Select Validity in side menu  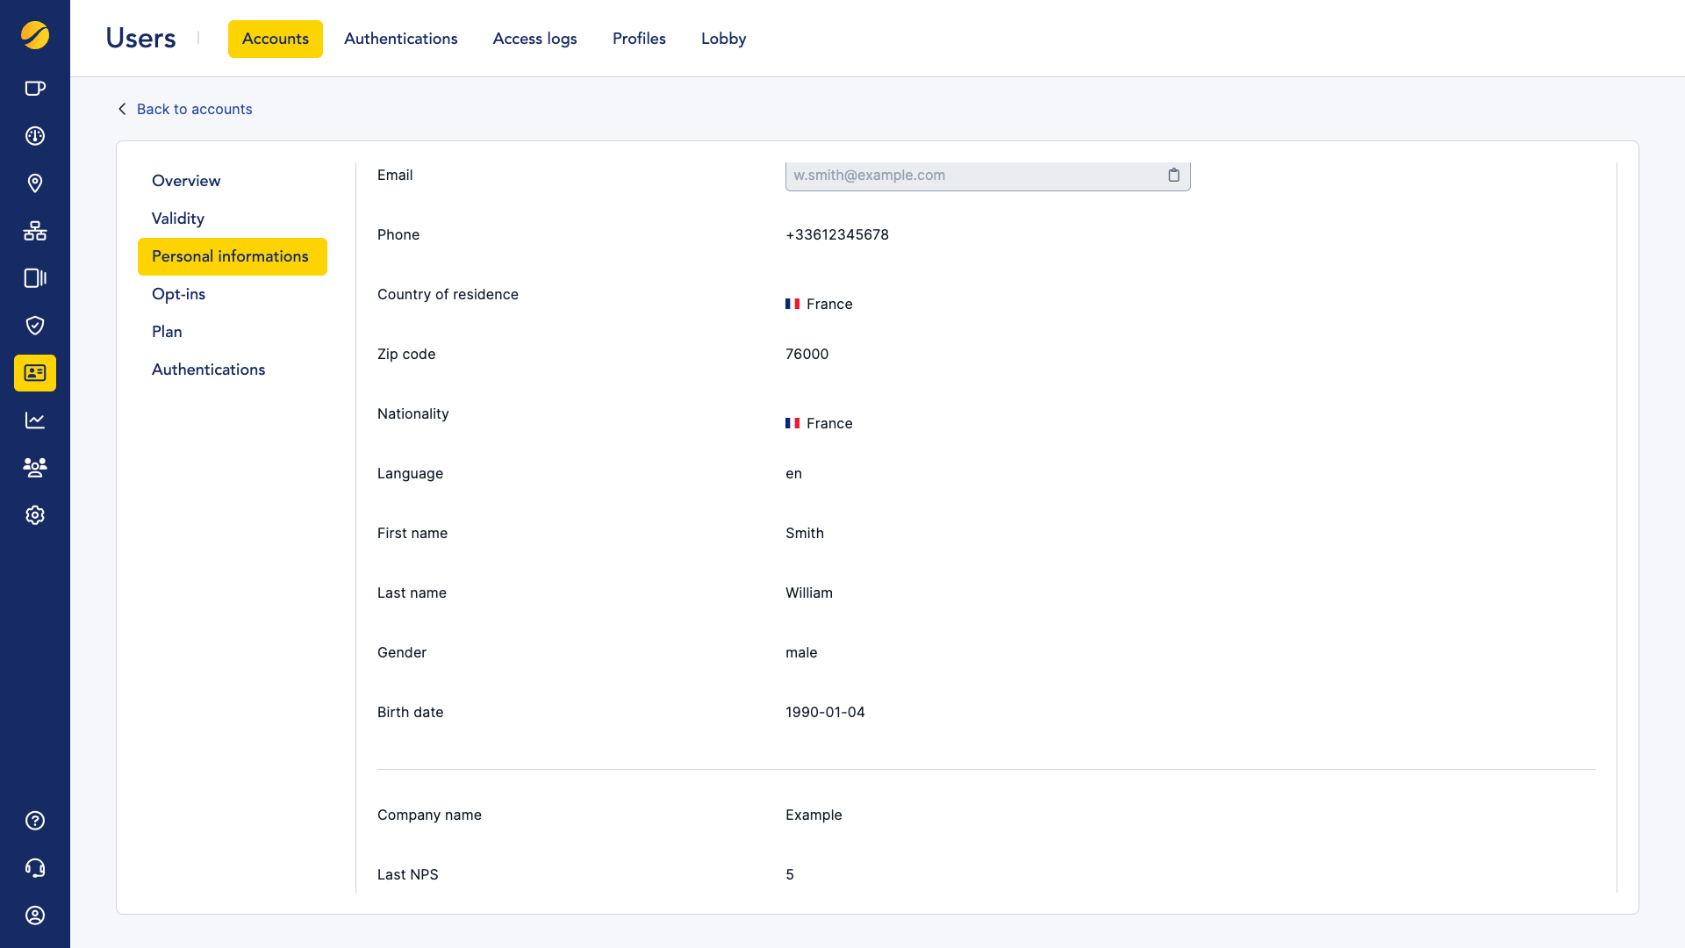tap(178, 219)
